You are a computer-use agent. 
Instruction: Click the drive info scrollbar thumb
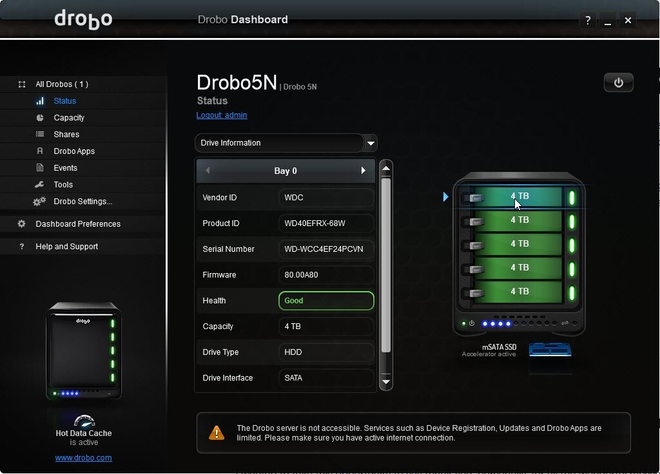pos(385,265)
